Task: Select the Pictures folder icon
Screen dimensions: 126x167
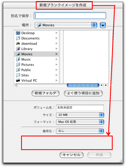Action: pyautogui.click(x=18, y=65)
